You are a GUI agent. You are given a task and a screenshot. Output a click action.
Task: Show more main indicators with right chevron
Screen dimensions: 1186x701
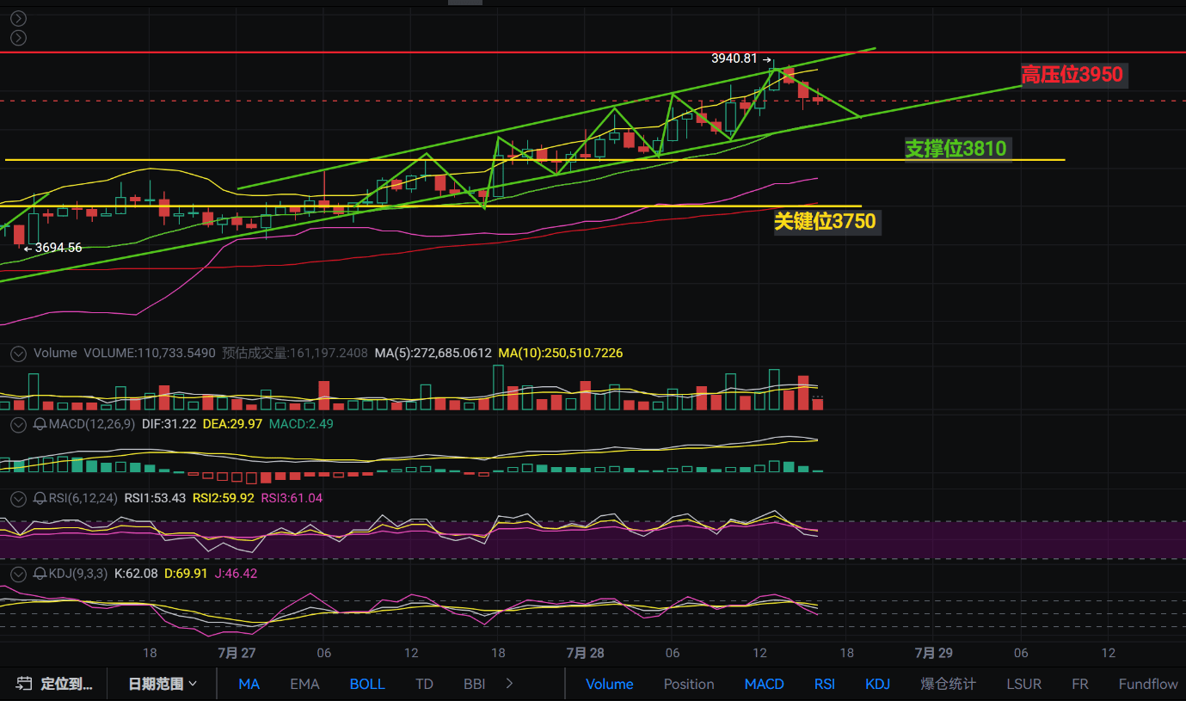[510, 684]
